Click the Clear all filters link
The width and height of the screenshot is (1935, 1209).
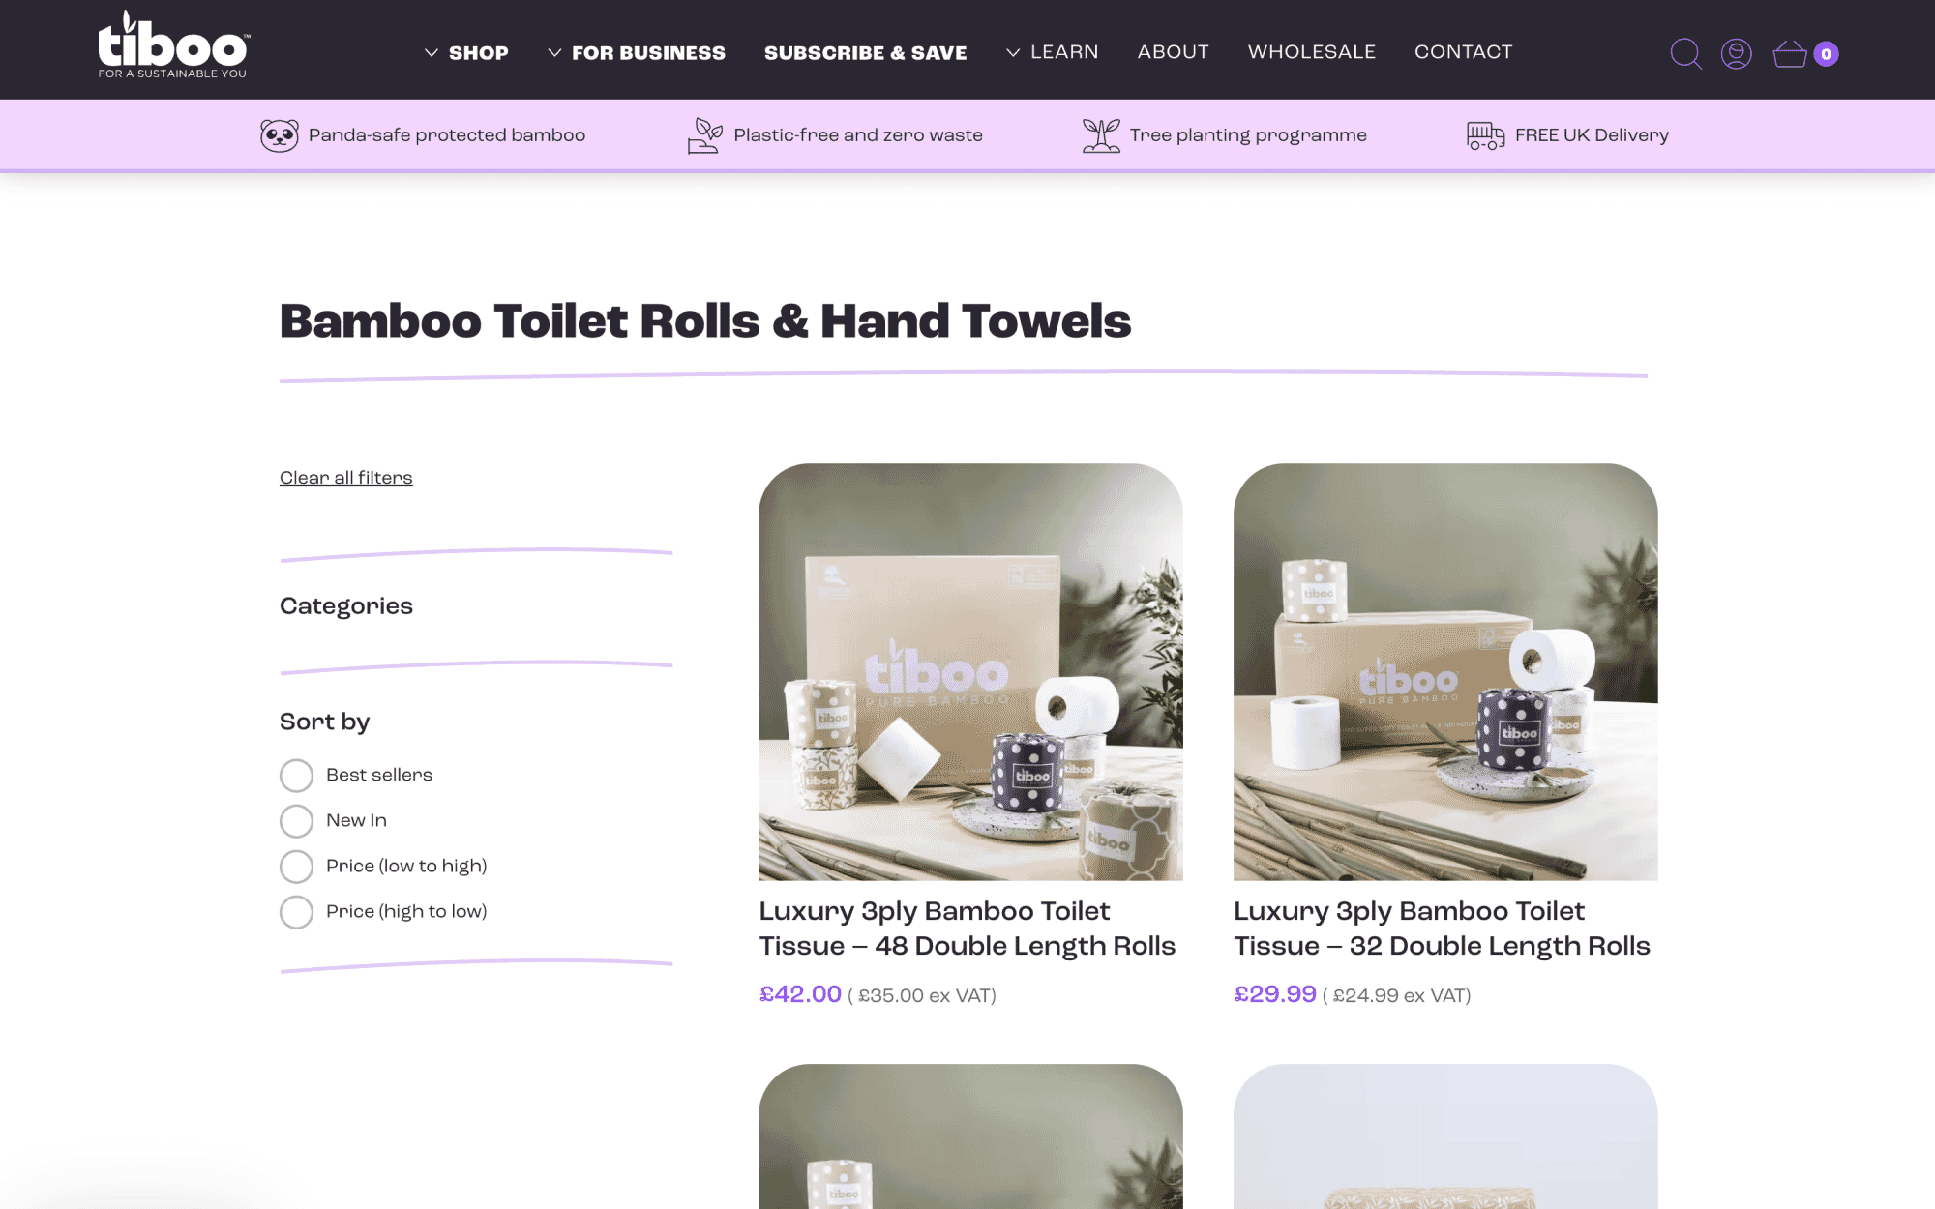click(x=346, y=478)
